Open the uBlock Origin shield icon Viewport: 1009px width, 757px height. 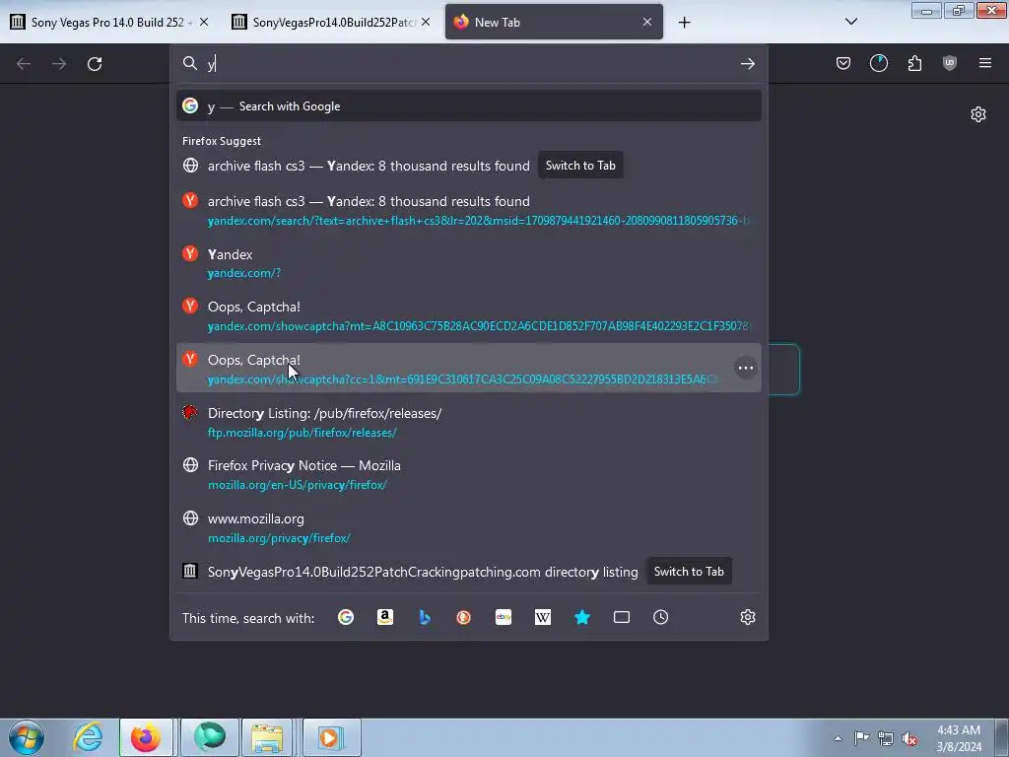(949, 63)
